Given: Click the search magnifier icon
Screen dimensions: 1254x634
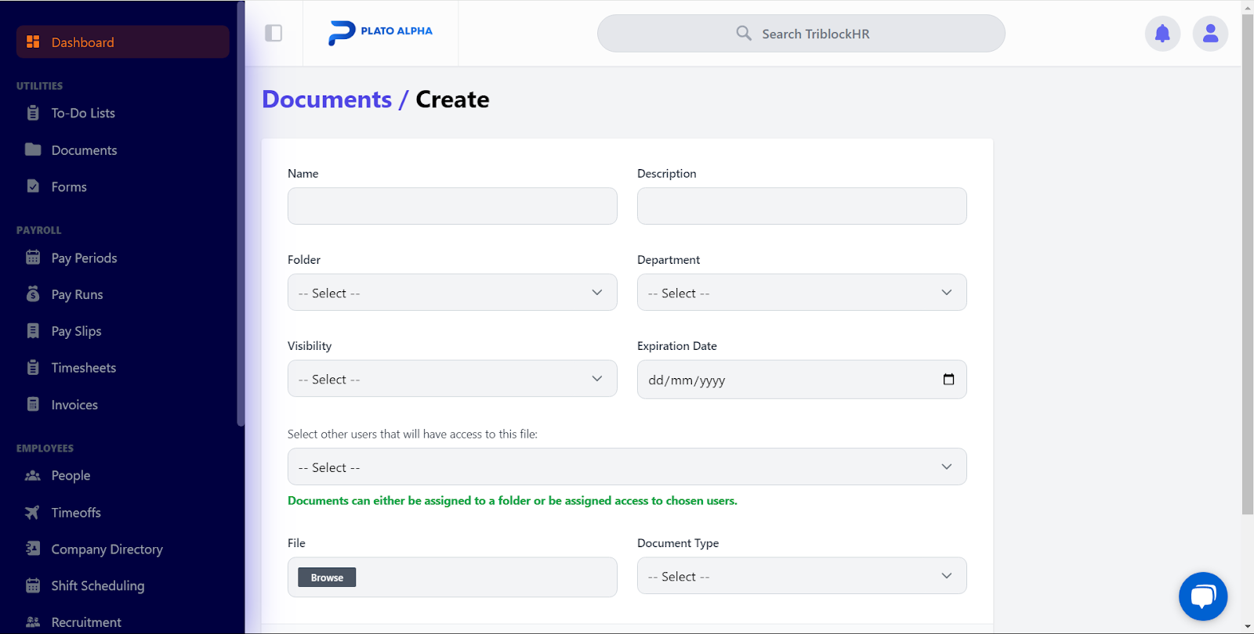Looking at the screenshot, I should pos(744,33).
